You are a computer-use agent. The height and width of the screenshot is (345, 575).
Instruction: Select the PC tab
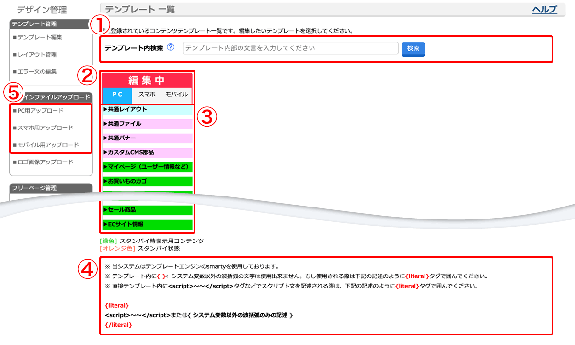[x=117, y=94]
